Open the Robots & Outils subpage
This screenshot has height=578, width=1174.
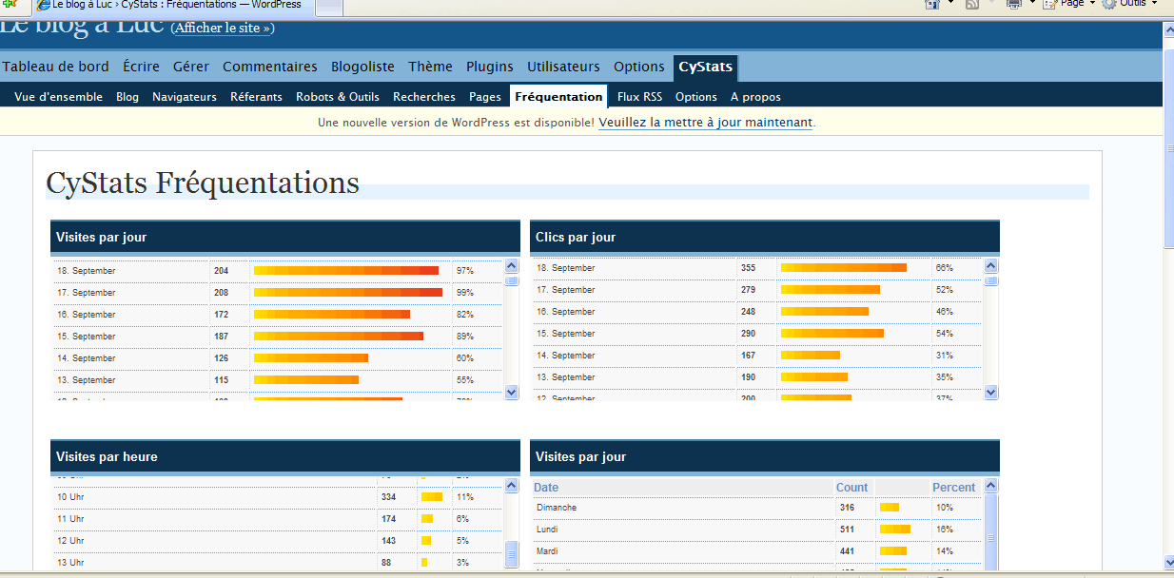[338, 96]
